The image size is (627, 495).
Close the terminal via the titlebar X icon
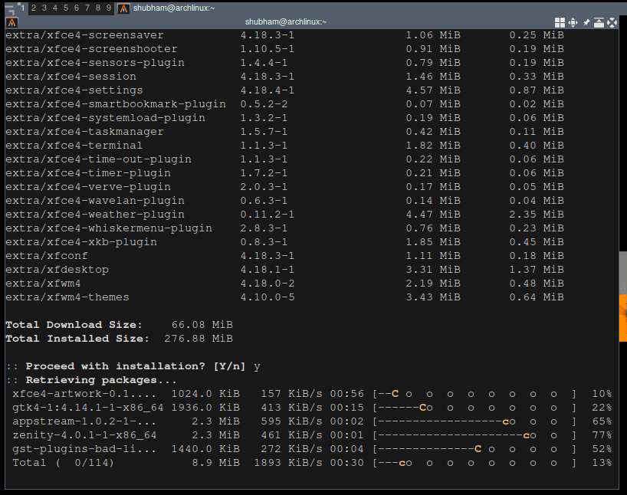click(612, 22)
